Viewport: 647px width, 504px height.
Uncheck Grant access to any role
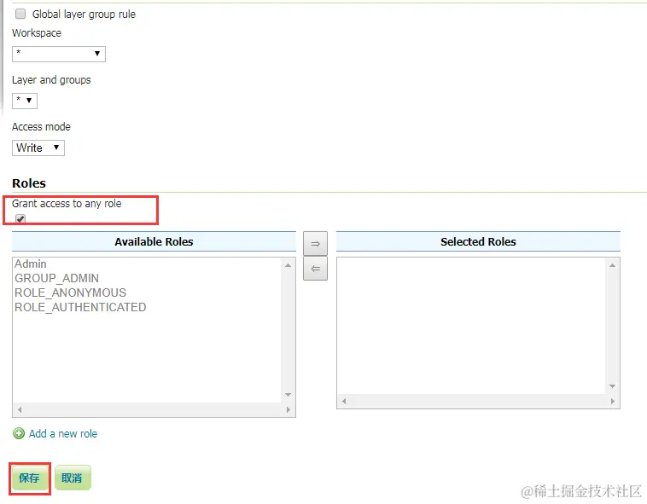20,218
